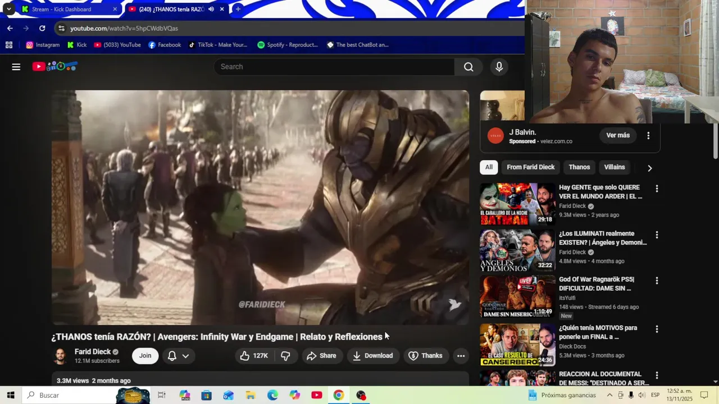Open Chrome tab search dropdown arrow
The width and height of the screenshot is (719, 404).
click(8, 9)
